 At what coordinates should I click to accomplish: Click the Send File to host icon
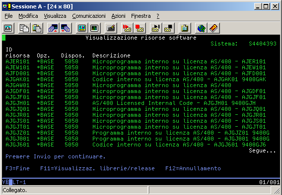click(x=53, y=28)
